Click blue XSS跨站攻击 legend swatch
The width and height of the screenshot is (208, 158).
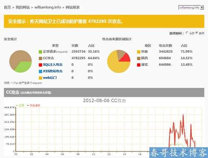40,71
